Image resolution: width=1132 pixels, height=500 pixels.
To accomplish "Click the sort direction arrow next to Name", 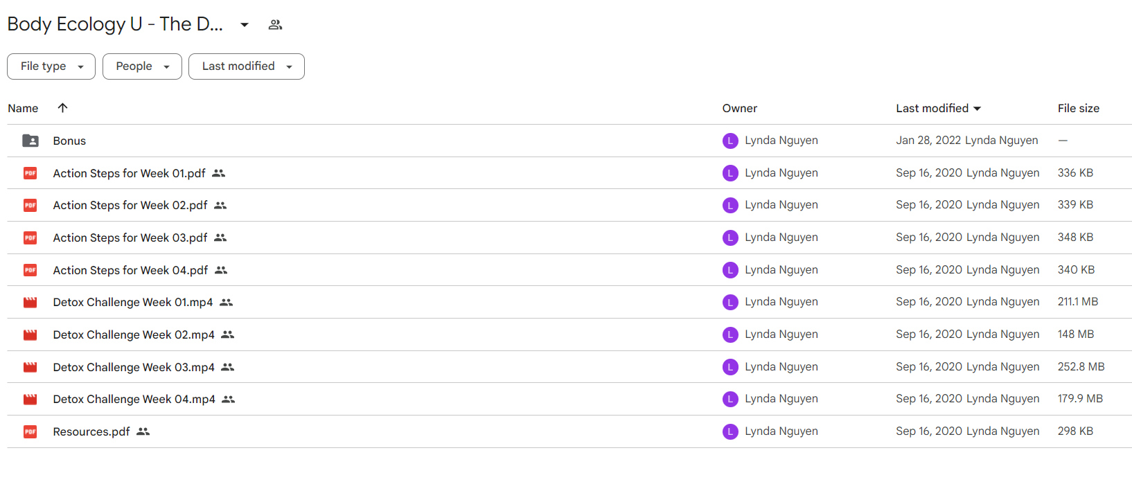I will [x=62, y=107].
